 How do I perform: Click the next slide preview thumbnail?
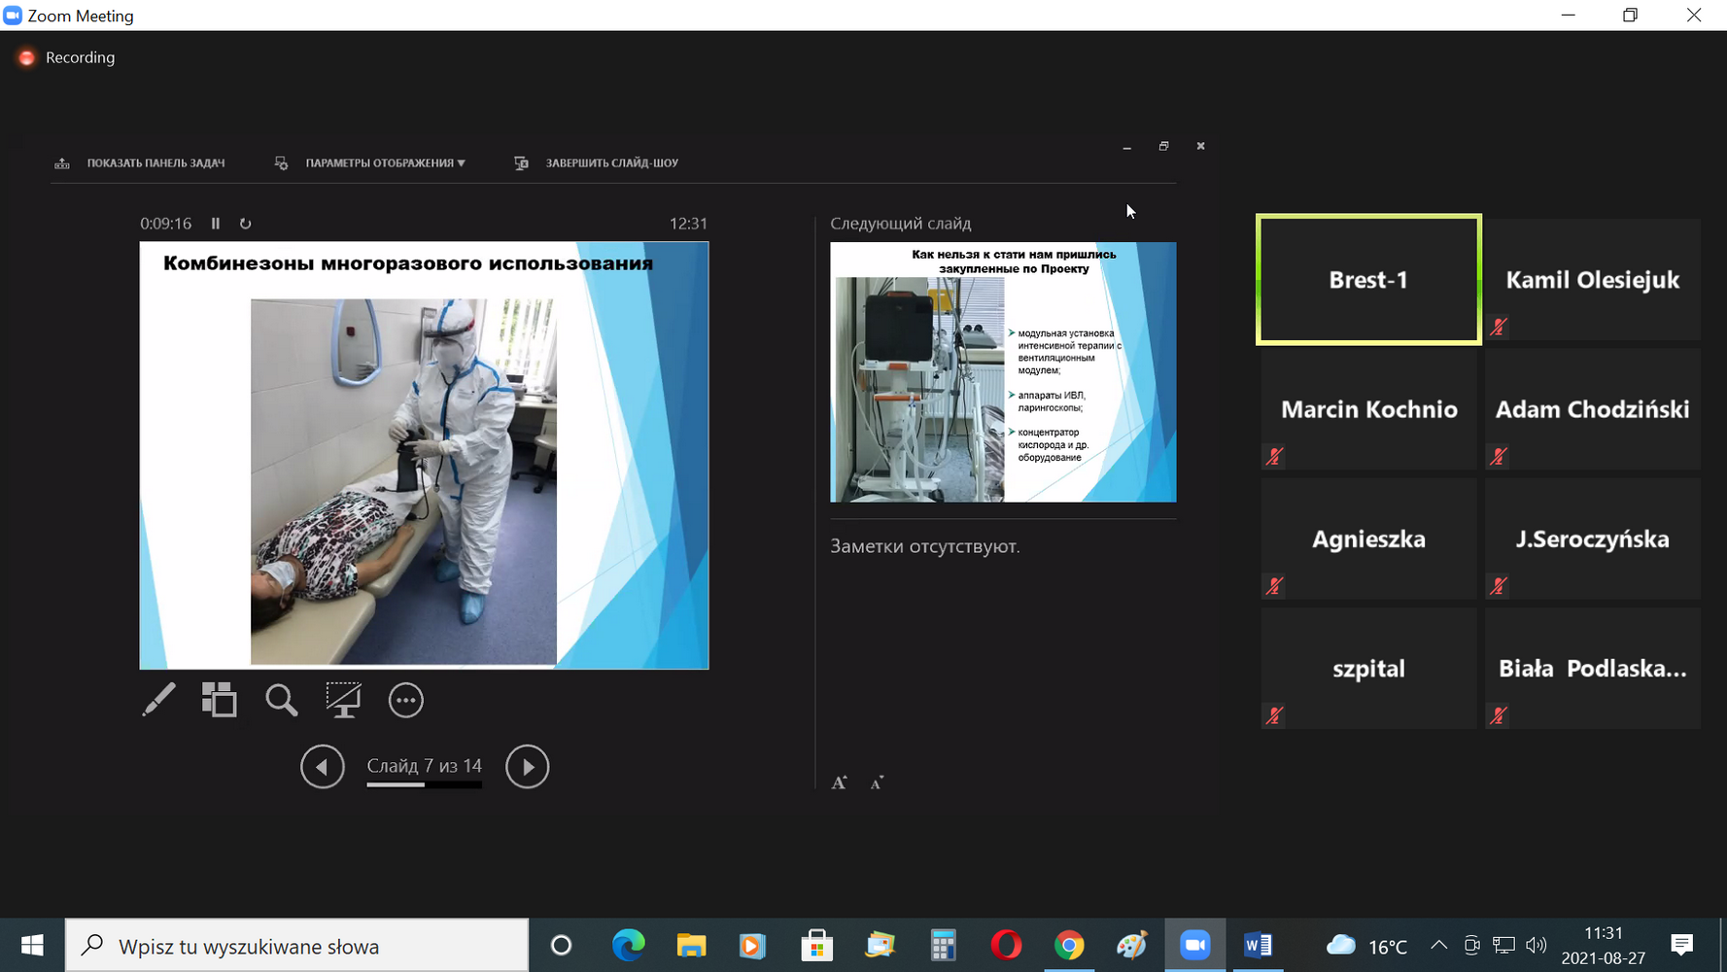[1002, 372]
